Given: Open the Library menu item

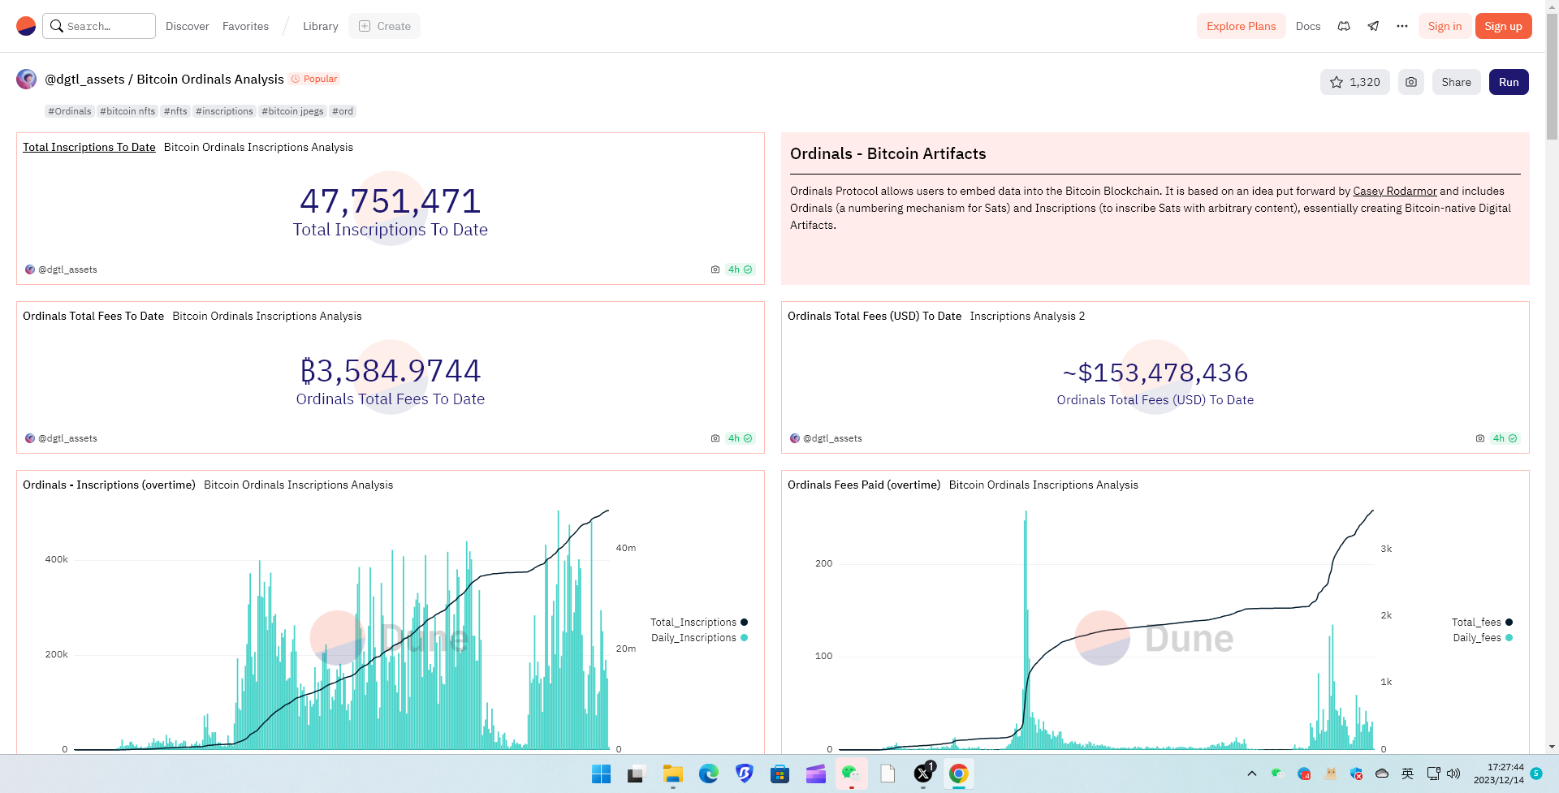Looking at the screenshot, I should [321, 26].
